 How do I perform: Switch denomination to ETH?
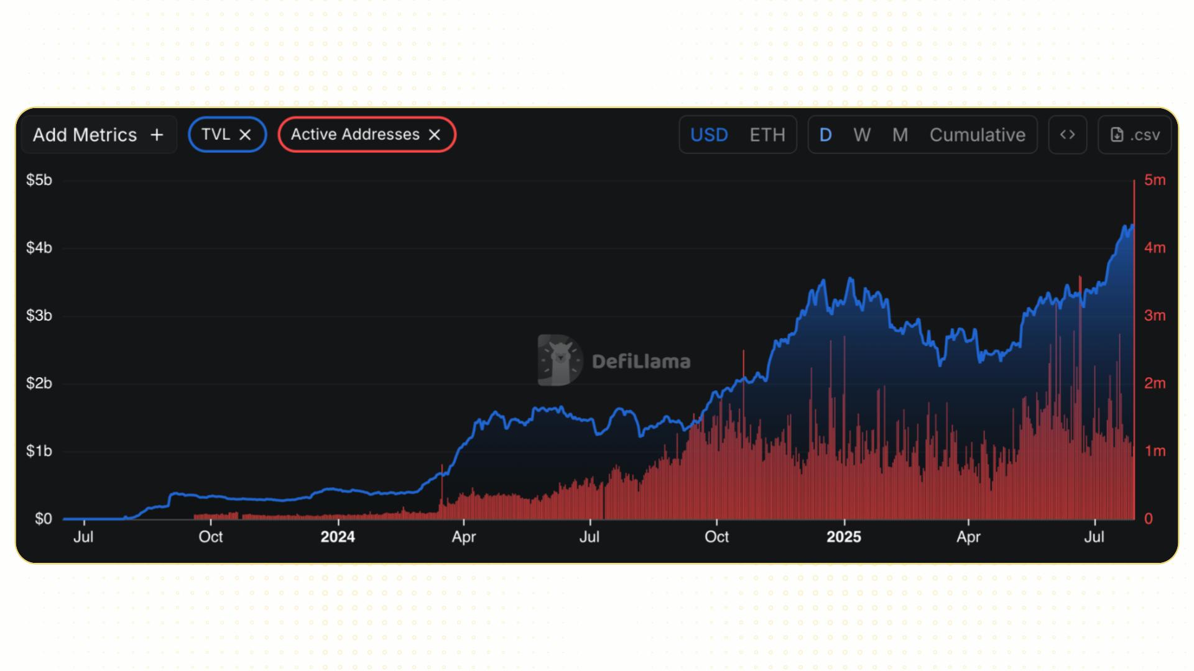pyautogui.click(x=767, y=135)
